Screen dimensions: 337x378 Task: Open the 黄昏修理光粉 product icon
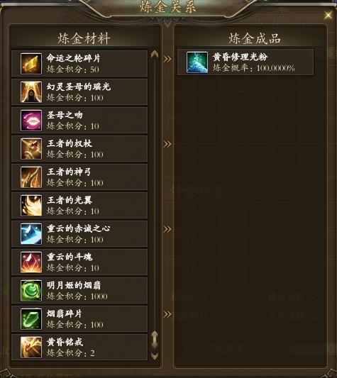point(197,62)
